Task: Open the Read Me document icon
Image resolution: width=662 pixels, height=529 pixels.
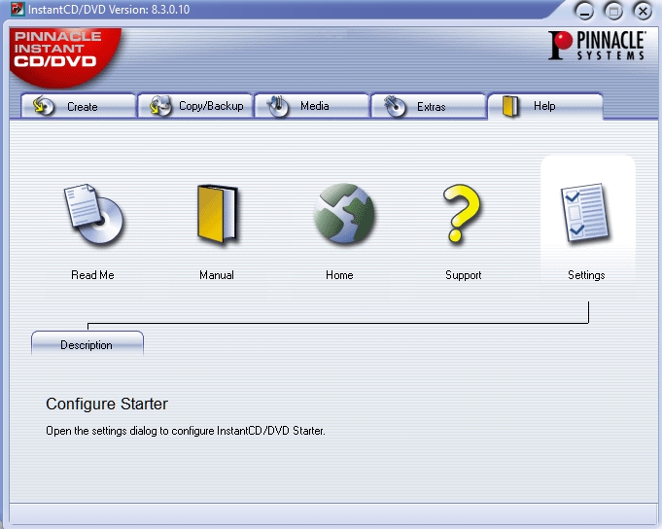Action: click(x=93, y=214)
